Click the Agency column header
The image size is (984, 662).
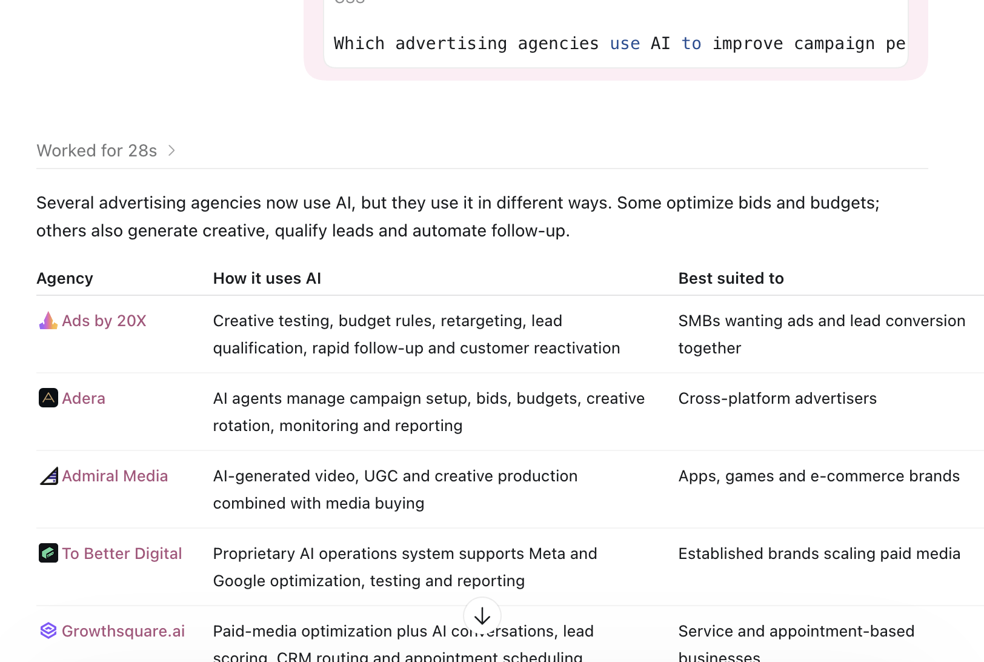(65, 278)
